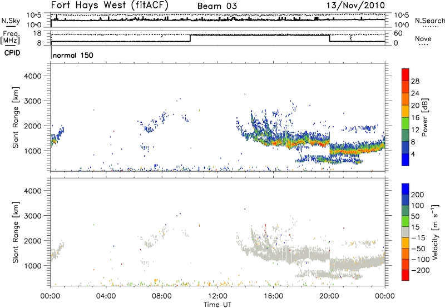The height and width of the screenshot is (308, 445).
Task: Click '2000' tick on the velocity panel
Action: pyautogui.click(x=33, y=241)
